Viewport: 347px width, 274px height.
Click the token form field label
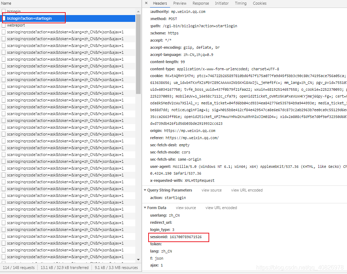click(156, 244)
